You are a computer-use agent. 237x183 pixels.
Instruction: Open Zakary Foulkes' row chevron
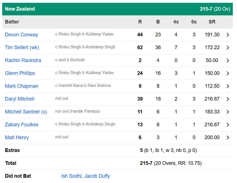[228, 125]
